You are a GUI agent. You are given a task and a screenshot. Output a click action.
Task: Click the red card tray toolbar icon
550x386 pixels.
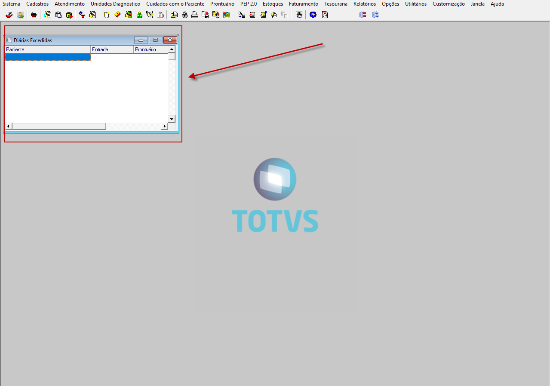click(x=9, y=15)
